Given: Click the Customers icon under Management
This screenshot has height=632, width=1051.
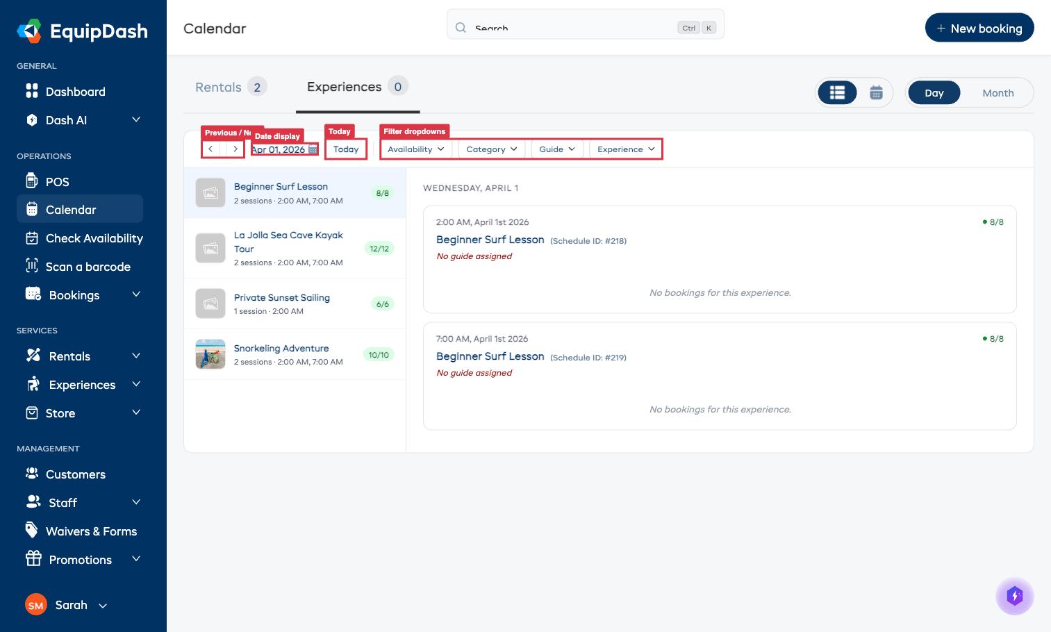Looking at the screenshot, I should pos(33,474).
